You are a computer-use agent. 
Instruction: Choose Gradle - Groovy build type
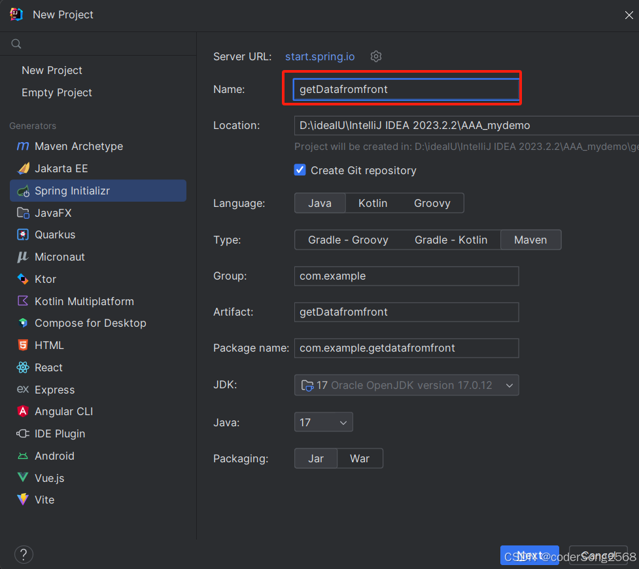348,240
